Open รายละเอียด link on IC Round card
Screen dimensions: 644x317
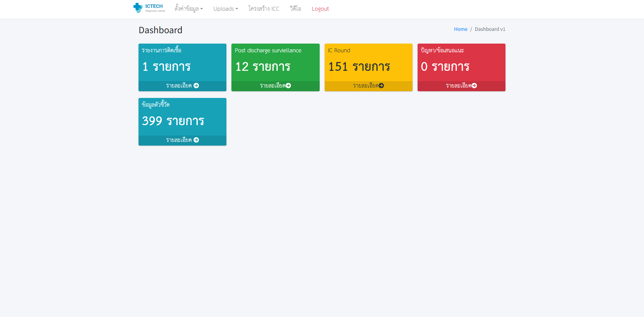pos(365,86)
